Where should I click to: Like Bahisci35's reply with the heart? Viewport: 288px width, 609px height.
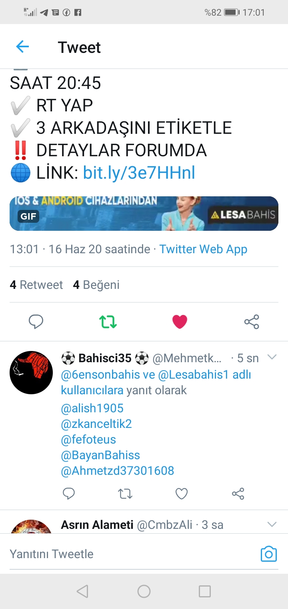pos(182,494)
